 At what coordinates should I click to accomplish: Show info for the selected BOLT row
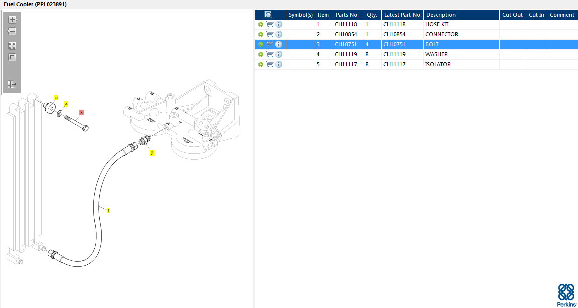point(279,44)
